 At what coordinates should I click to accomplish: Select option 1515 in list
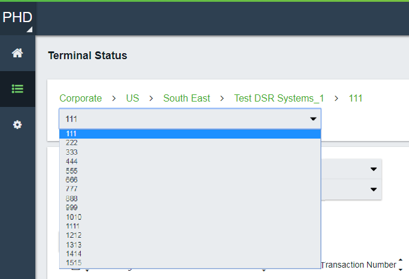coord(190,263)
